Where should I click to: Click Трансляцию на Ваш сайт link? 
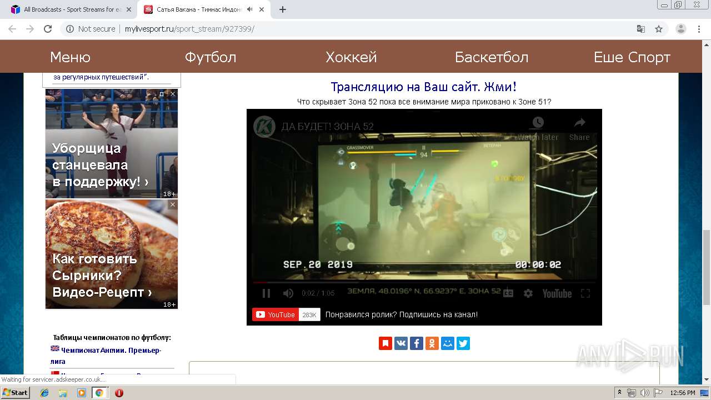[x=424, y=87]
